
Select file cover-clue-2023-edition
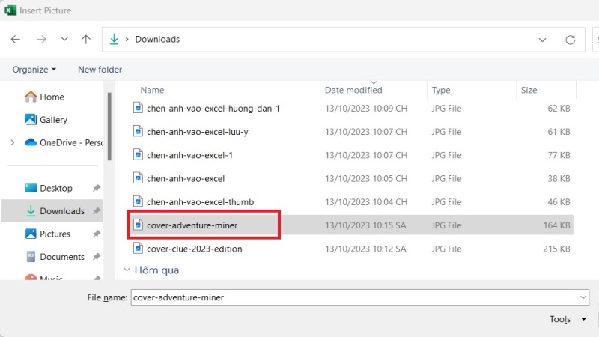pyautogui.click(x=195, y=249)
